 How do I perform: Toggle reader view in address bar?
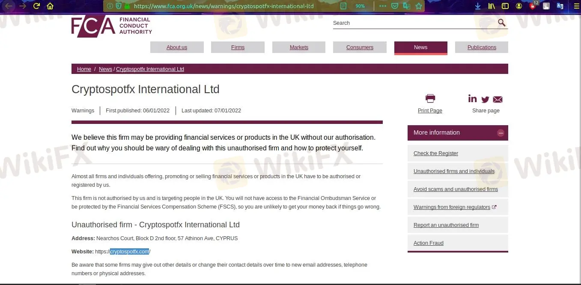pyautogui.click(x=343, y=6)
